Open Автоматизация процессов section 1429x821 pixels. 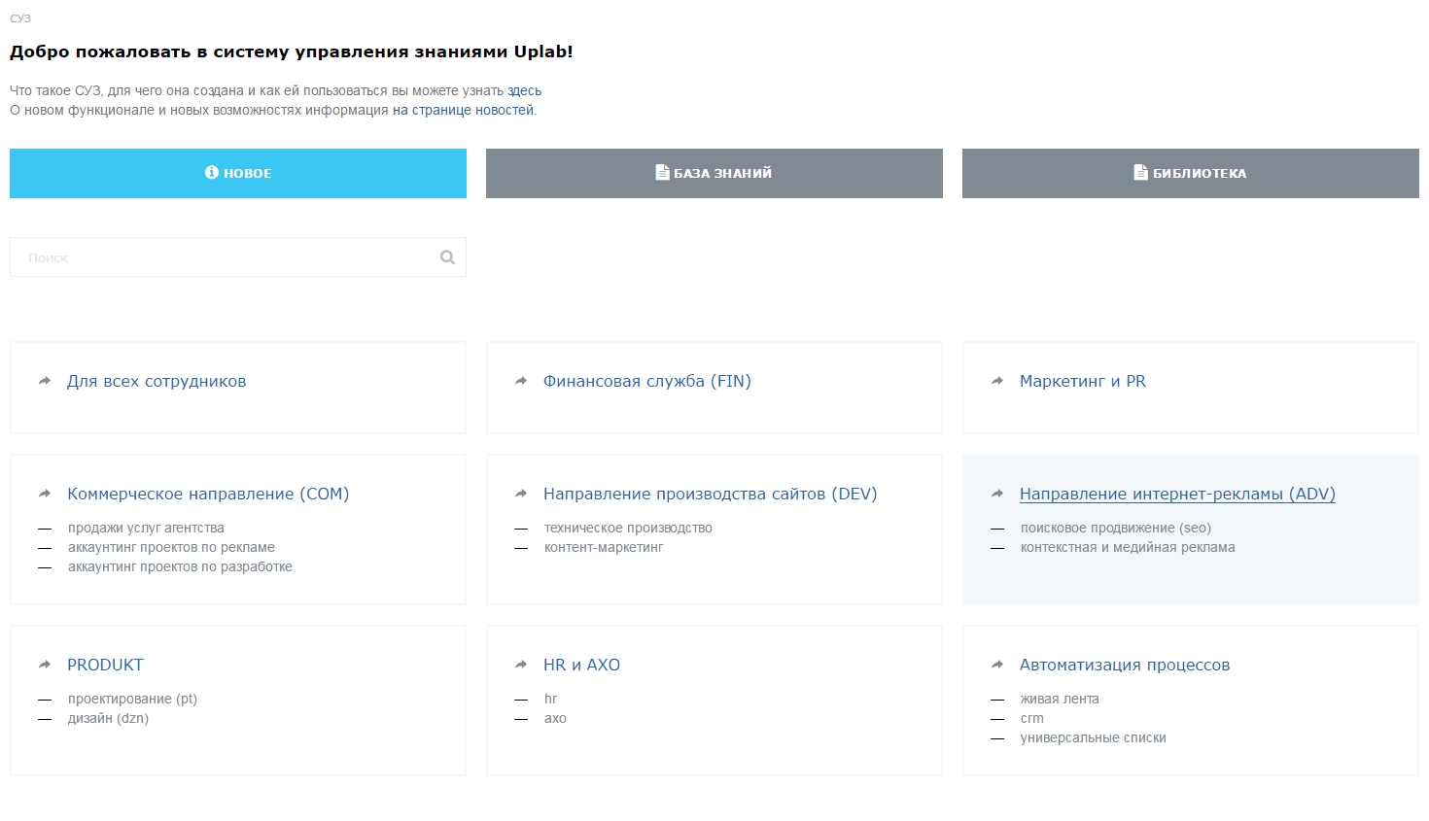tap(1125, 665)
